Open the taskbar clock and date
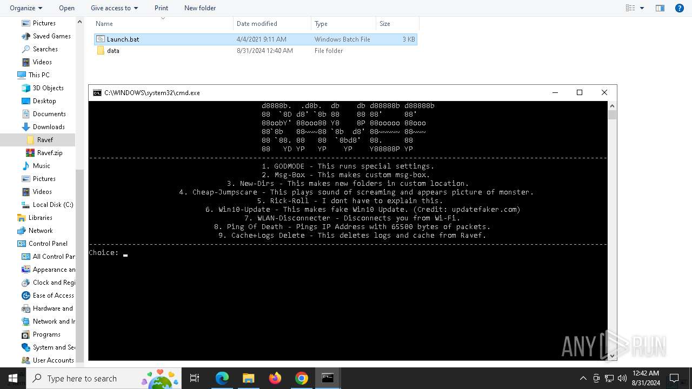Screen dimensions: 692x389 [x=646, y=378]
